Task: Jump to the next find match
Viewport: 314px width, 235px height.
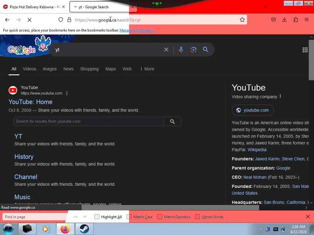Action: (x=85, y=217)
